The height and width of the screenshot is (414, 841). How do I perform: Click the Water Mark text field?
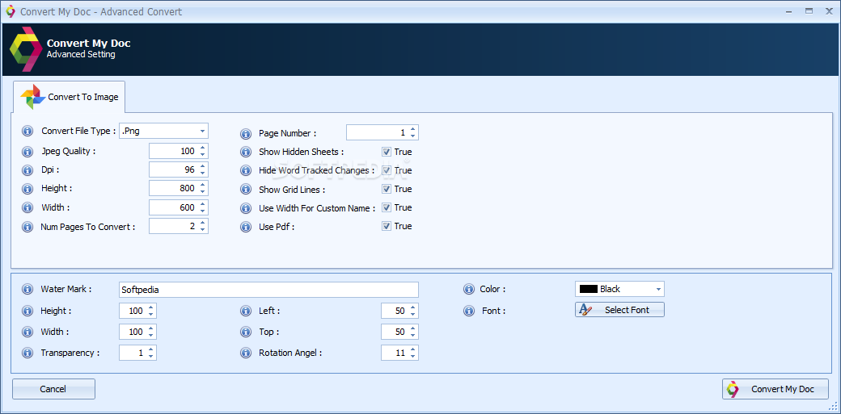point(268,290)
